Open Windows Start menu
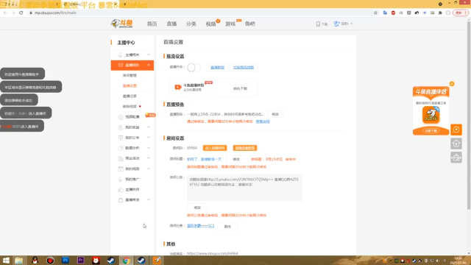Image resolution: width=471 pixels, height=265 pixels. [6, 260]
